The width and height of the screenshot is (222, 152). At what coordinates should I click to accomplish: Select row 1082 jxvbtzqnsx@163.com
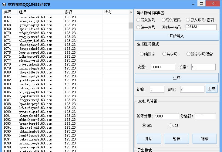click(66, 80)
